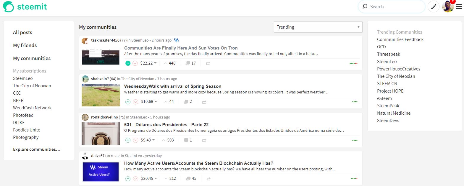Click the Search input field
464x186 pixels.
click(x=392, y=6)
